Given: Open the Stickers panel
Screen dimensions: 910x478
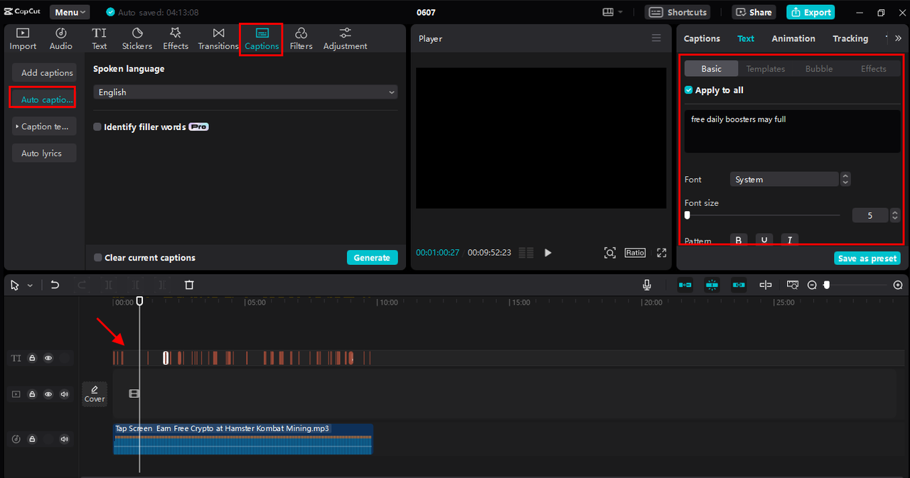Looking at the screenshot, I should coord(137,39).
